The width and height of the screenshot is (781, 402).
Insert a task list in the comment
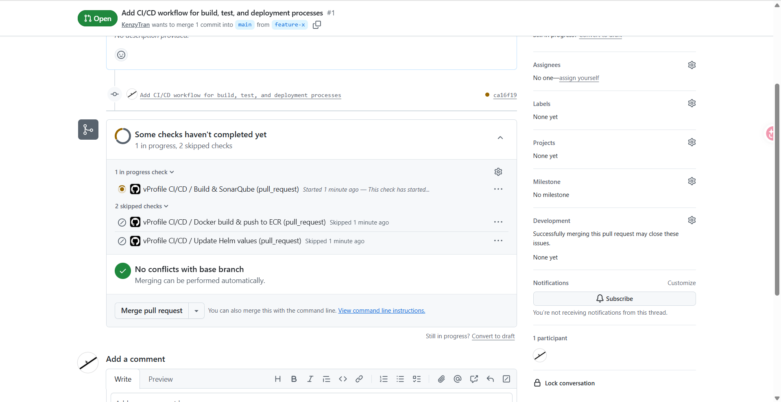tap(417, 379)
